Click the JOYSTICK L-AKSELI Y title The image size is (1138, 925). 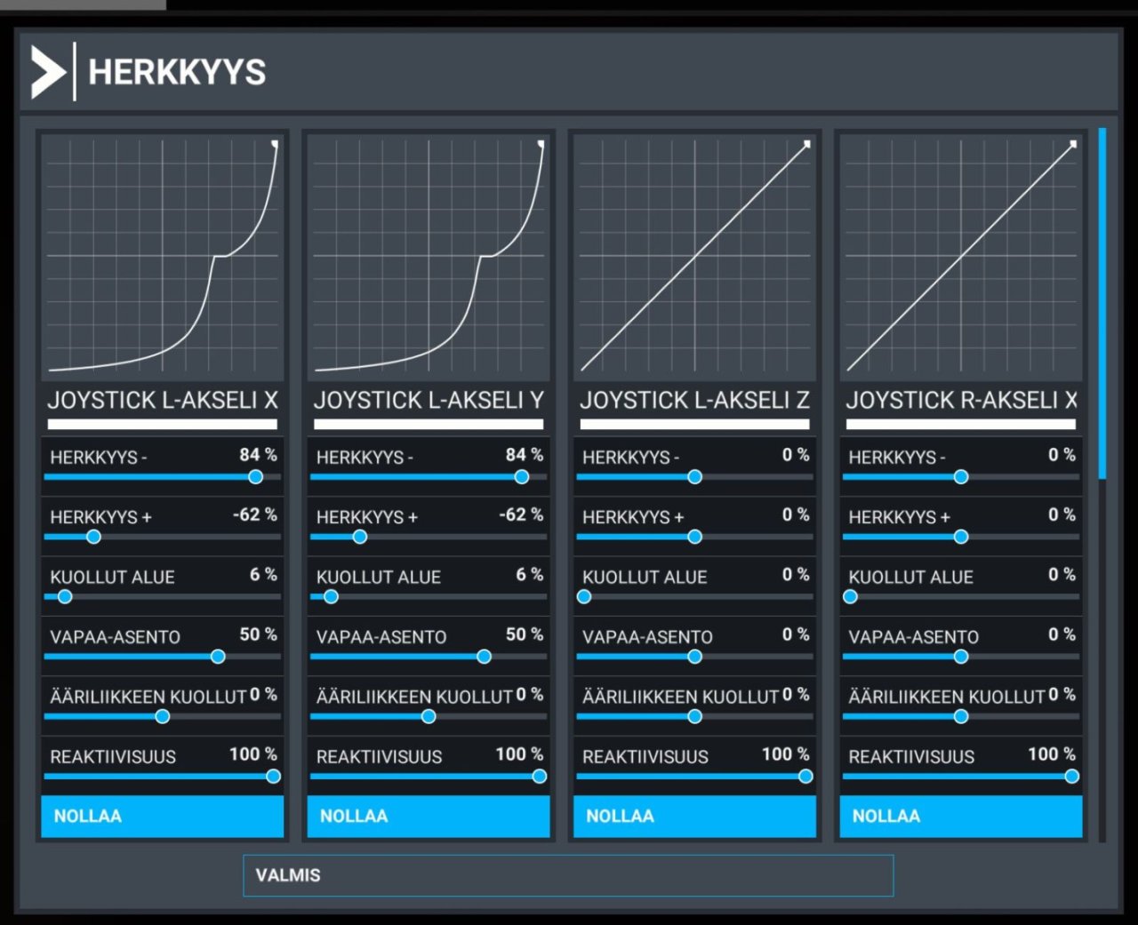(429, 401)
